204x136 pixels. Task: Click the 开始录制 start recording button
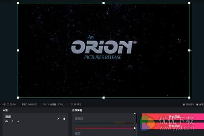(173, 126)
